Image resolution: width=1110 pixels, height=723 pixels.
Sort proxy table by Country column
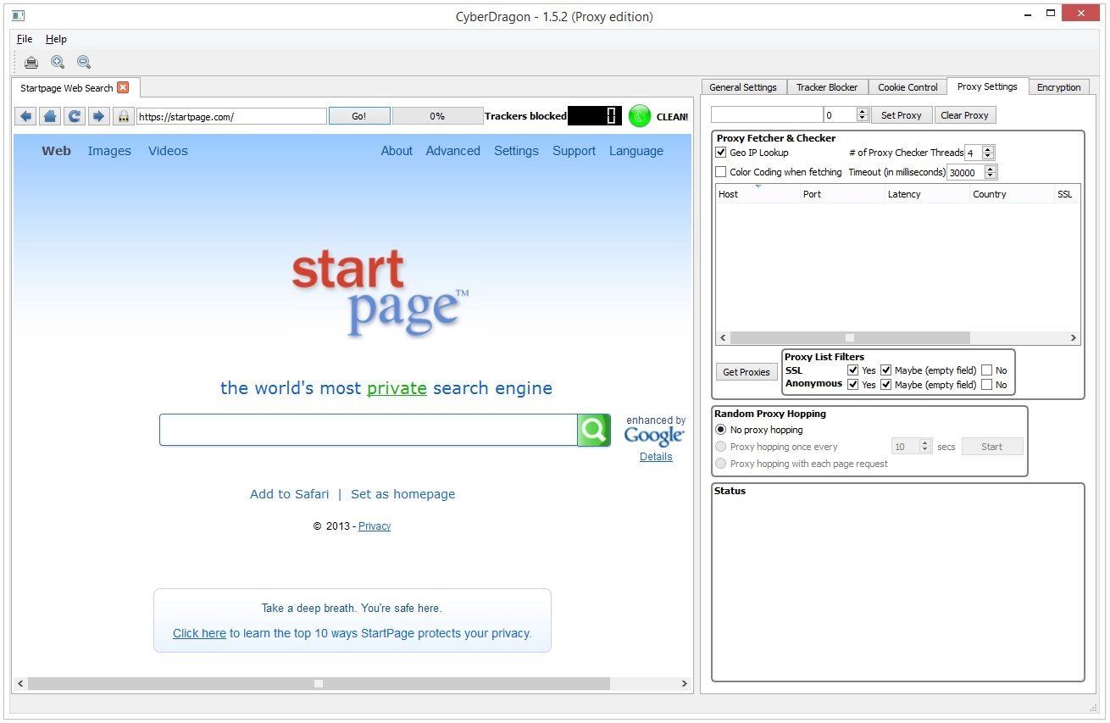point(1012,194)
